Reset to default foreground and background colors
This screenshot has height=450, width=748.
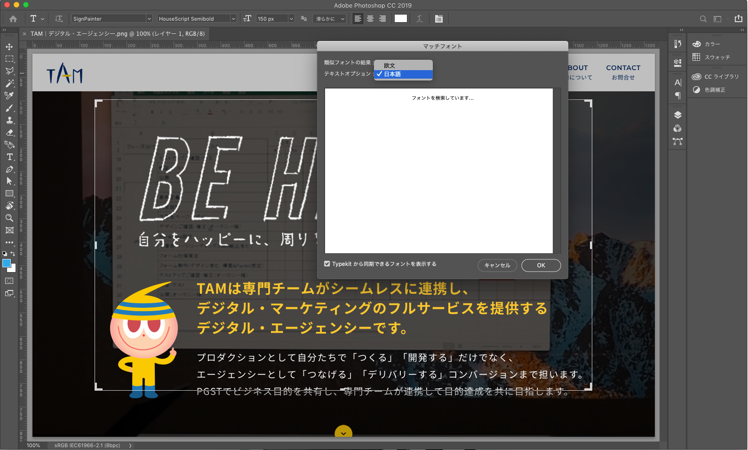click(x=5, y=253)
